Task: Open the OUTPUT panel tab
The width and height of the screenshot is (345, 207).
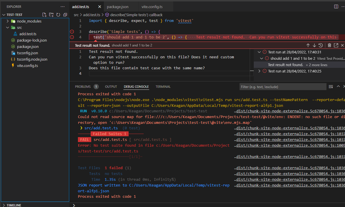Action: pos(111,87)
